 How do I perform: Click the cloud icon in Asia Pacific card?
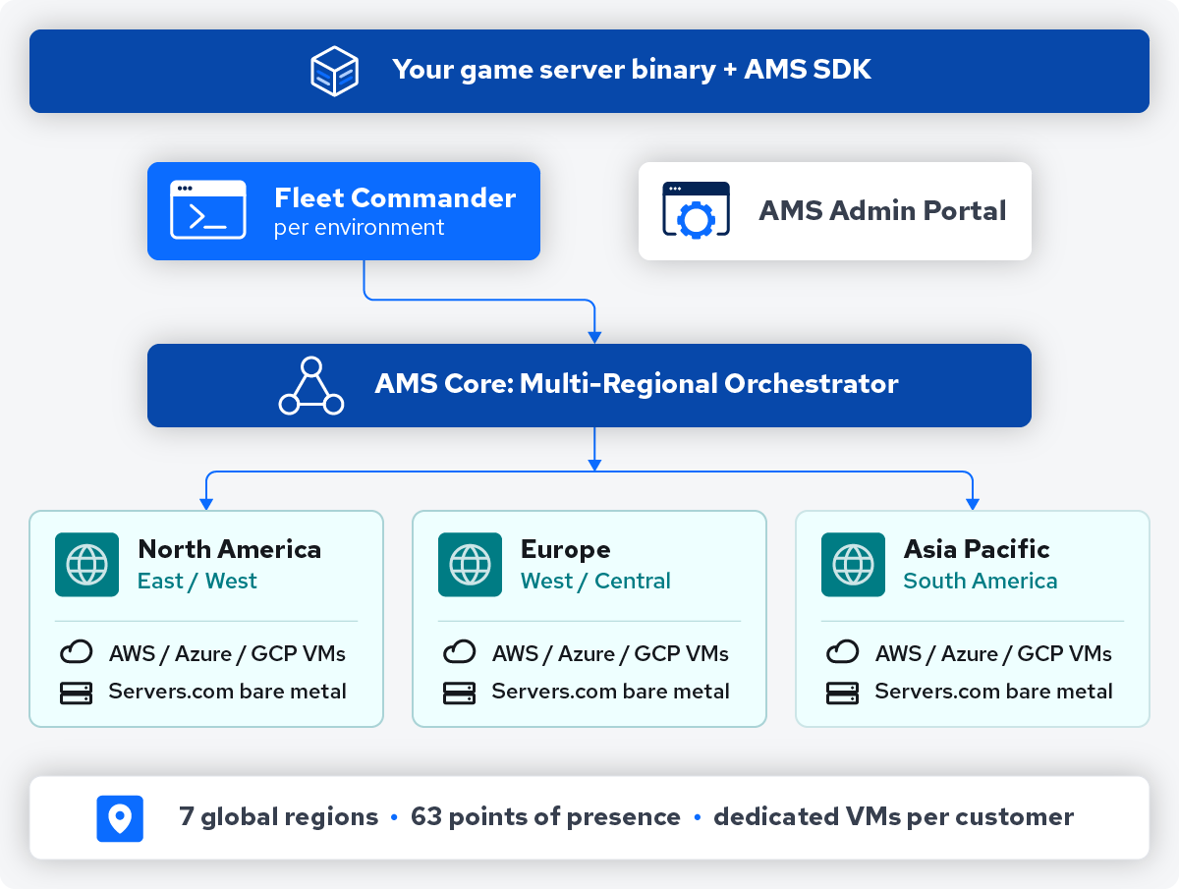[842, 652]
